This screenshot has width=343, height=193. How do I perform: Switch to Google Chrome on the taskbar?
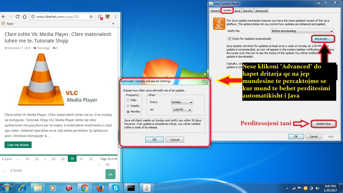84,188
